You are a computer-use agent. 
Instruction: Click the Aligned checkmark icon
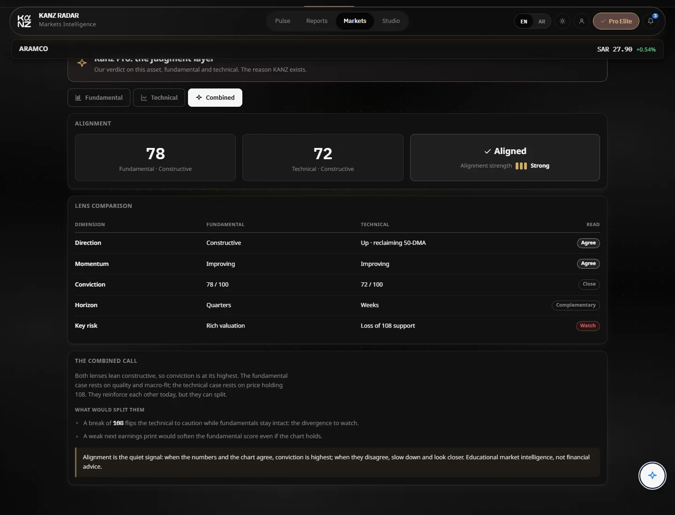click(487, 151)
